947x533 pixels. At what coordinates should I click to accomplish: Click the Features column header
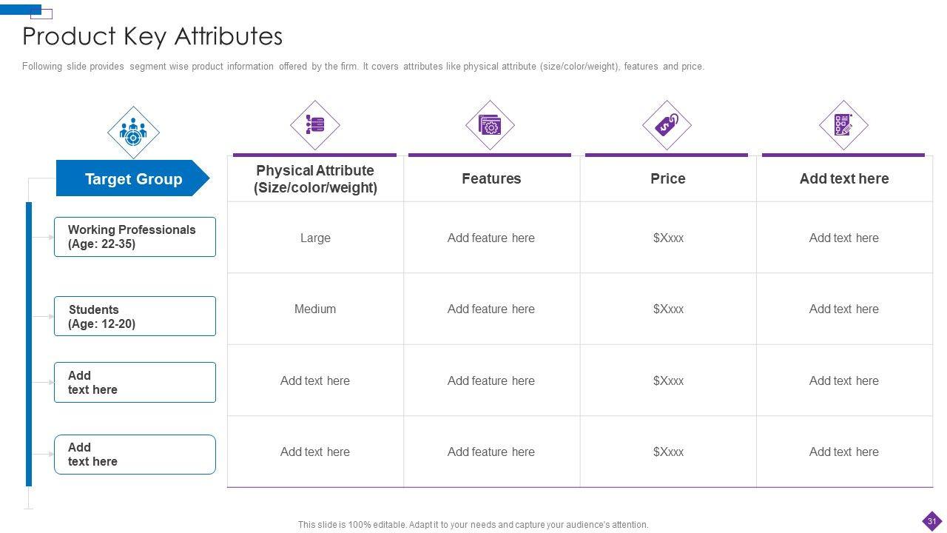[x=491, y=178]
